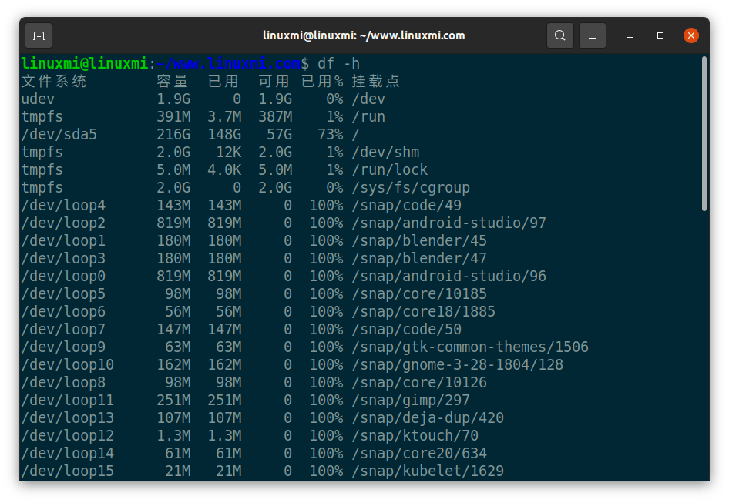Minimize the terminal window

coord(630,35)
